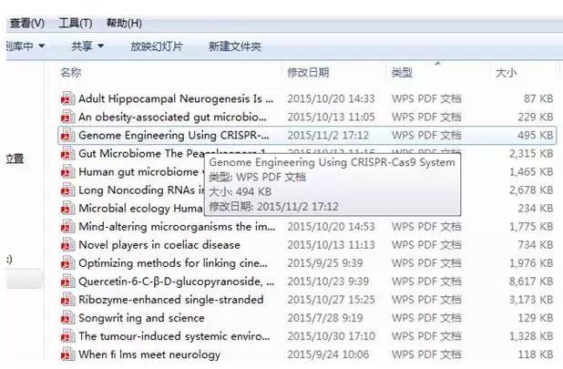This screenshot has height=369, width=563.
Task: Click date 2015/9/25 9:39
Action: click(325, 263)
